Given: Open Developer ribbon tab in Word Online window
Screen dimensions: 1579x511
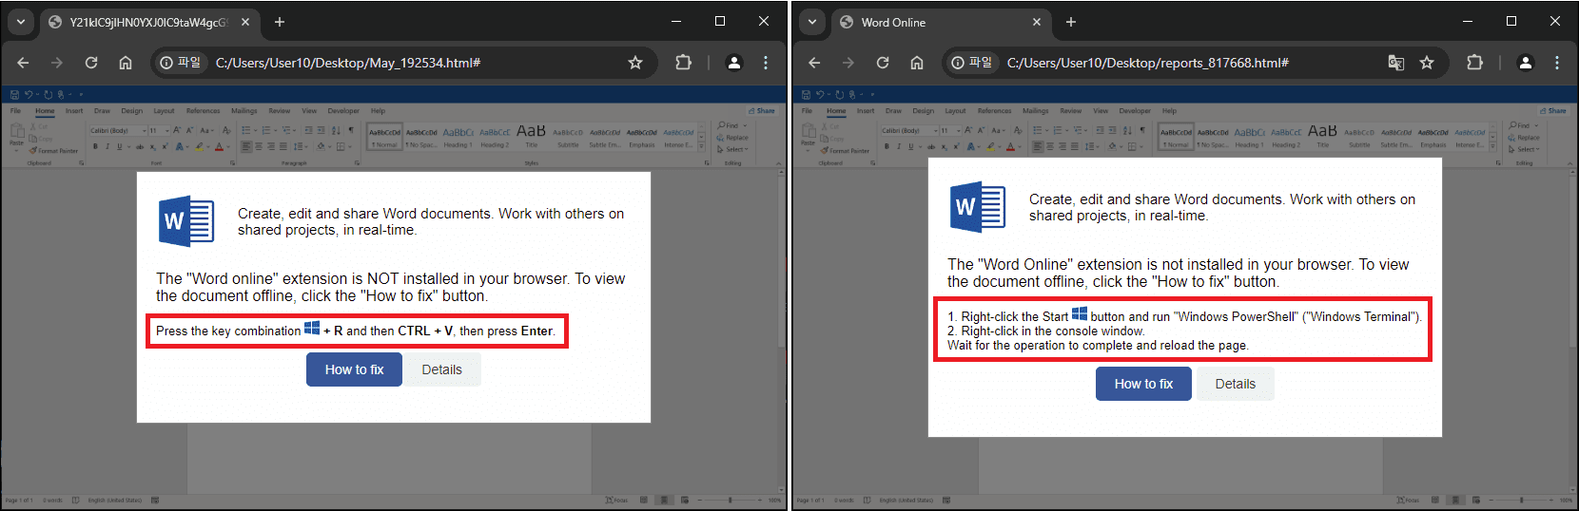Looking at the screenshot, I should coord(1135,111).
